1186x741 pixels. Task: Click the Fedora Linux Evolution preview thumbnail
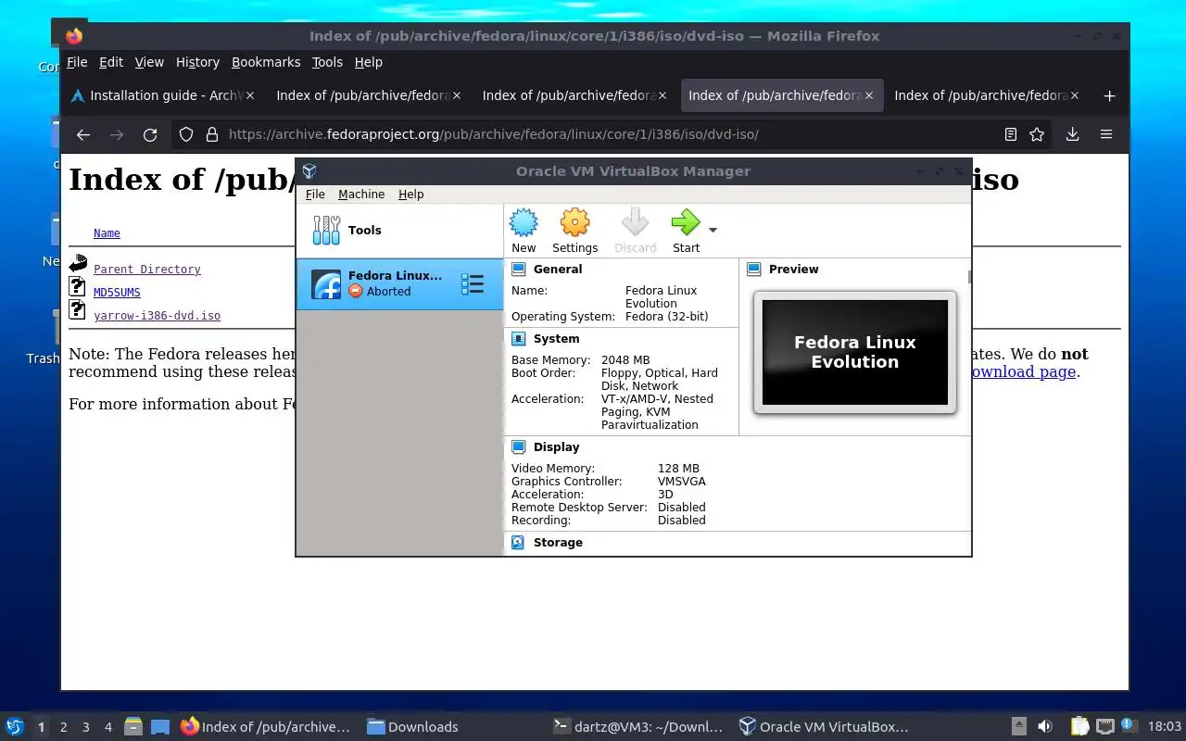(855, 352)
